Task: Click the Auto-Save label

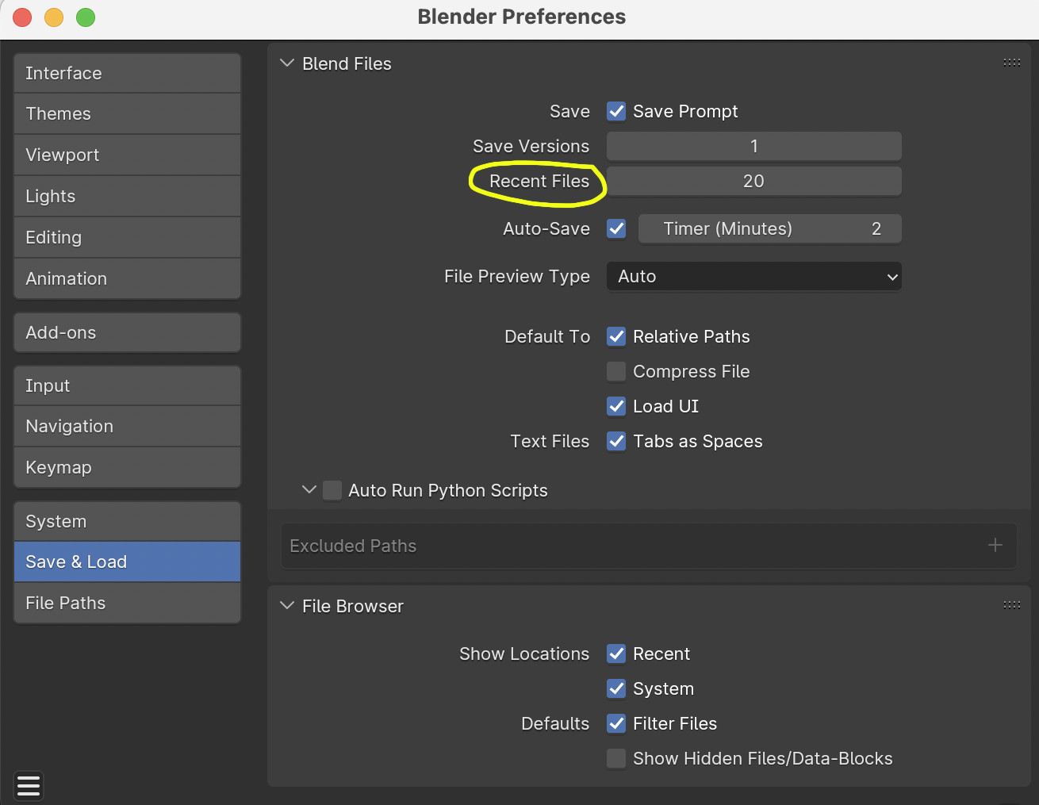Action: 546,228
